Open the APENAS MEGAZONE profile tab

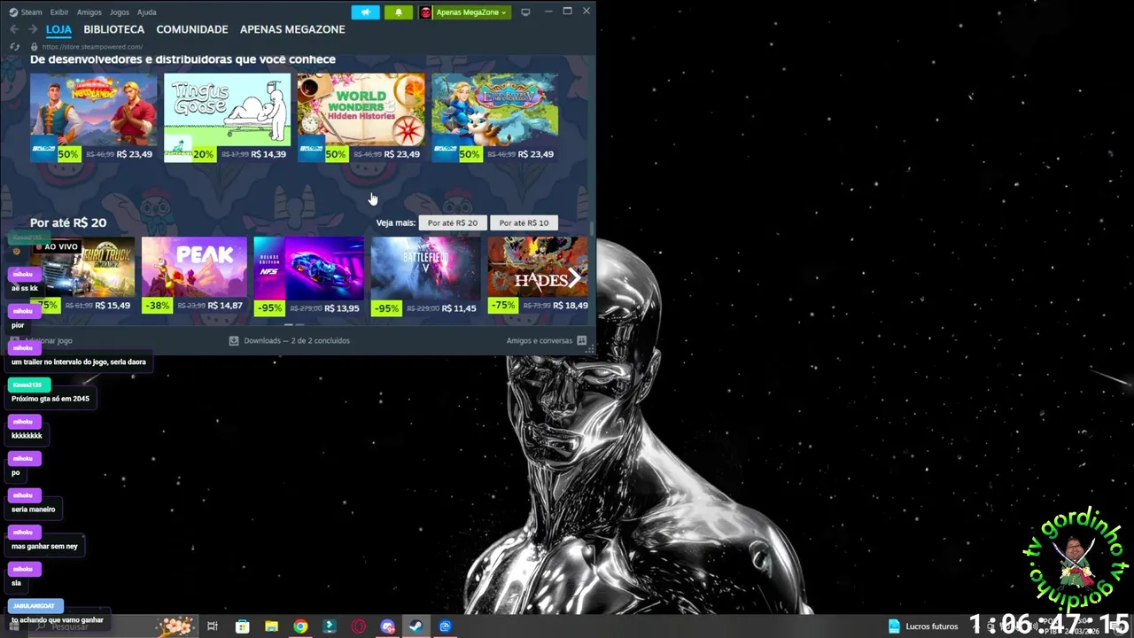pos(292,29)
